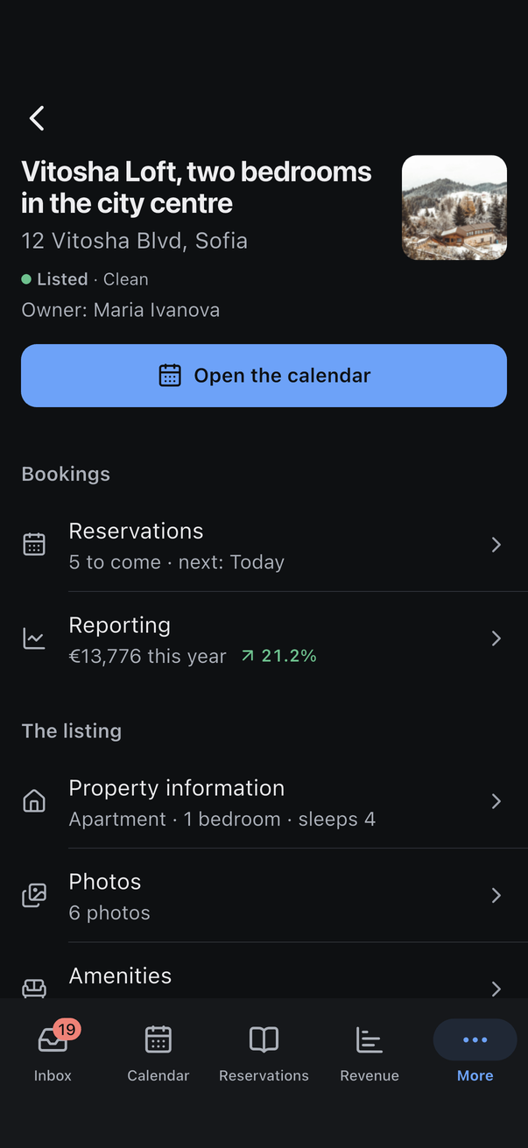Click Open the calendar button
Image resolution: width=528 pixels, height=1148 pixels.
[264, 376]
